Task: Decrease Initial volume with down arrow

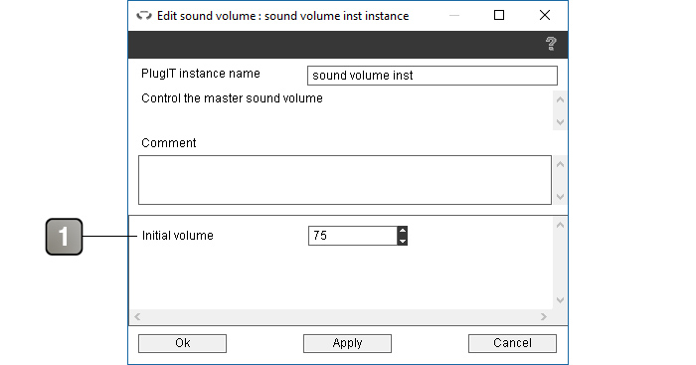Action: (402, 241)
